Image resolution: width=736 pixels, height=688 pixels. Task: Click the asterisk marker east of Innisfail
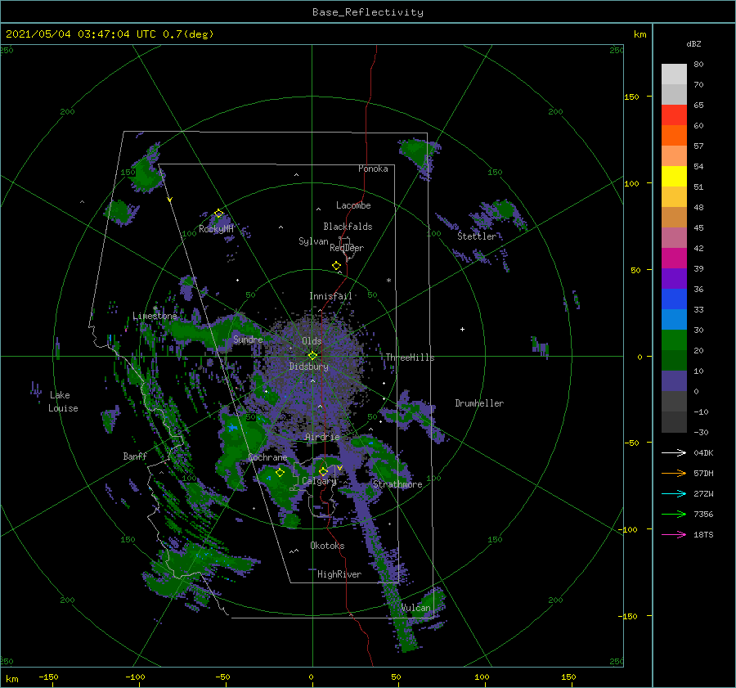coord(388,281)
